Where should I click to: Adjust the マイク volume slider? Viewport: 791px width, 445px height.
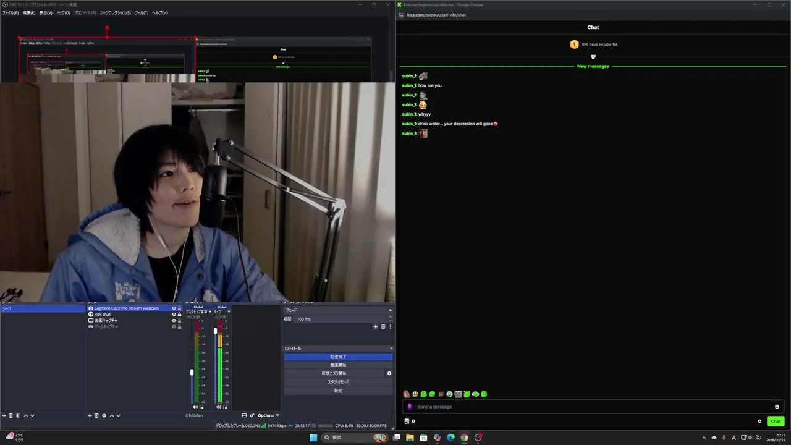pos(215,331)
